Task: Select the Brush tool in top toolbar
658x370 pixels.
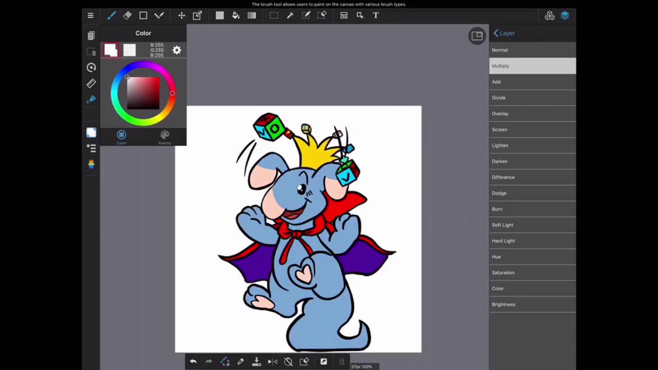Action: point(112,15)
